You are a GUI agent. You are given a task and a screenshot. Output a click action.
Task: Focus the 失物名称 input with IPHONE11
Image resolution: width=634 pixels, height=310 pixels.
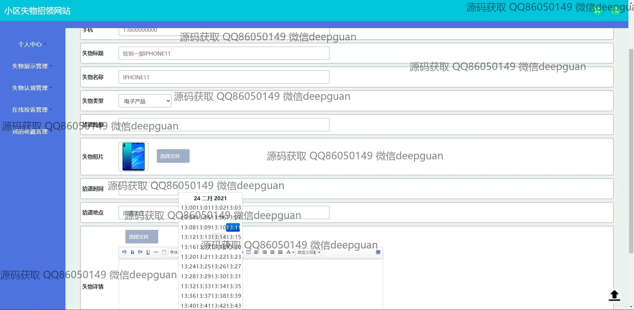224,77
